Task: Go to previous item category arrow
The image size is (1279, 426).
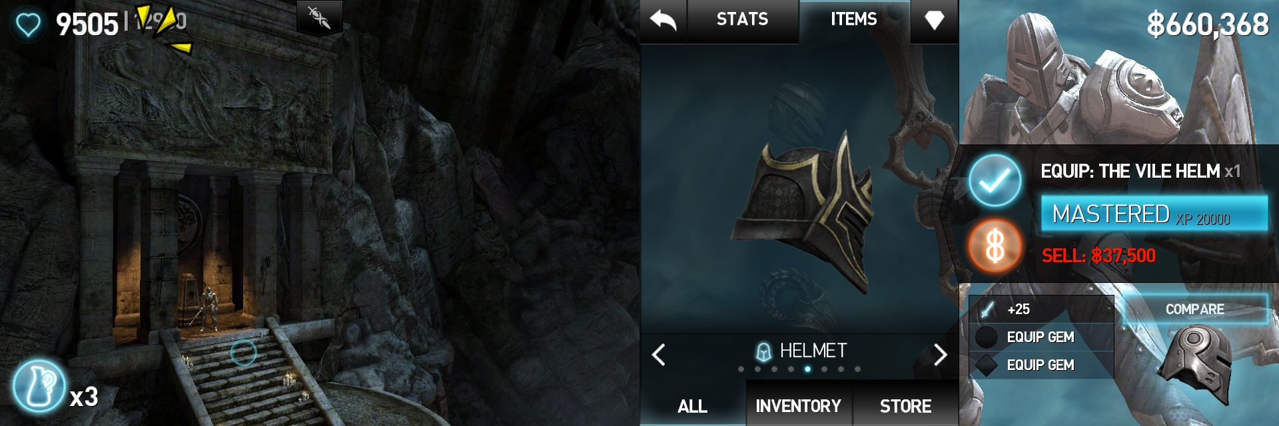Action: click(x=658, y=354)
